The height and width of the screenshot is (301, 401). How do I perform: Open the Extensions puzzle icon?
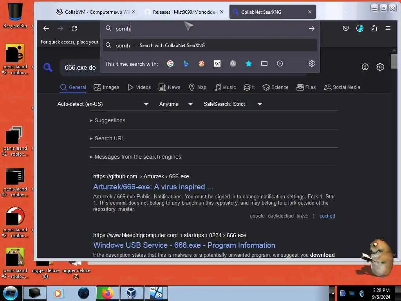374,28
